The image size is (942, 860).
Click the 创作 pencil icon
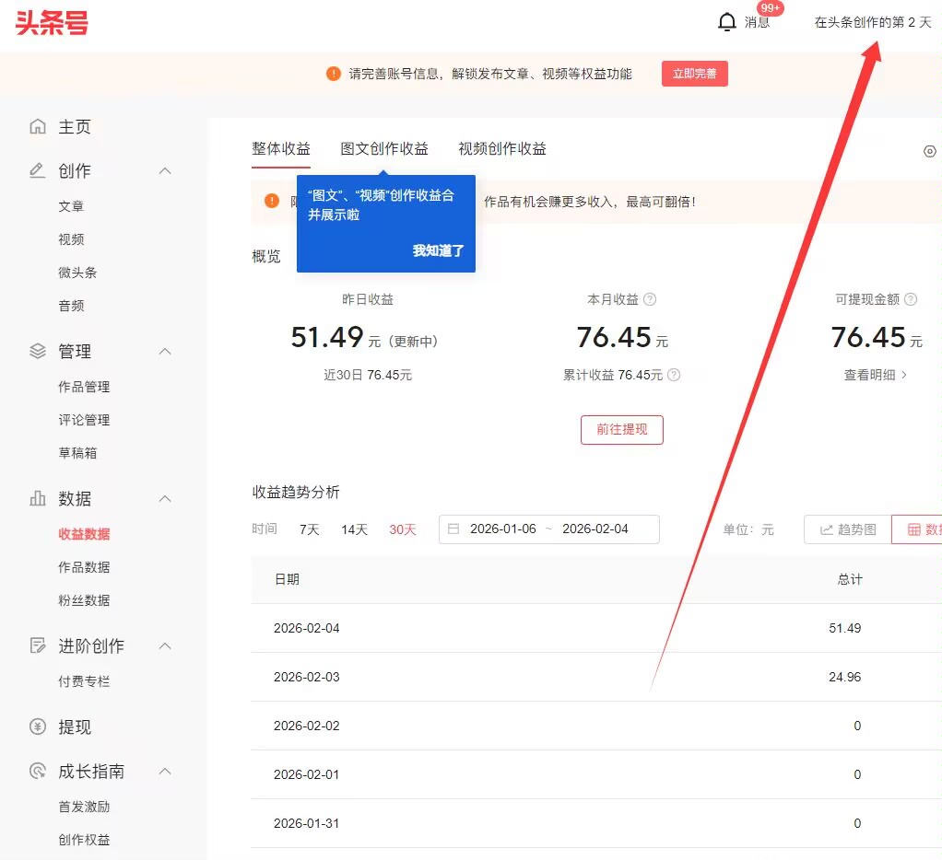pos(36,170)
